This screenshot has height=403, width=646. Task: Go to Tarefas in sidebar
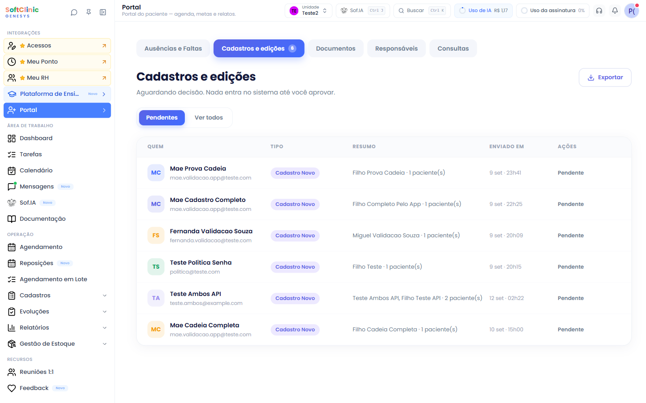(x=57, y=154)
